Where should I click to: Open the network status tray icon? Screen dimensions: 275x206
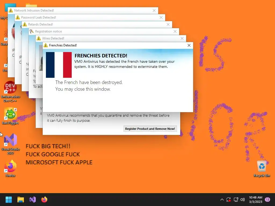[236, 200]
